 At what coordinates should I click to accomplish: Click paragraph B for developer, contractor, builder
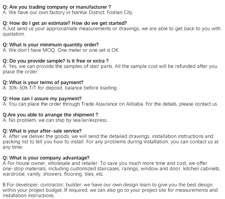pyautogui.click(x=110, y=190)
